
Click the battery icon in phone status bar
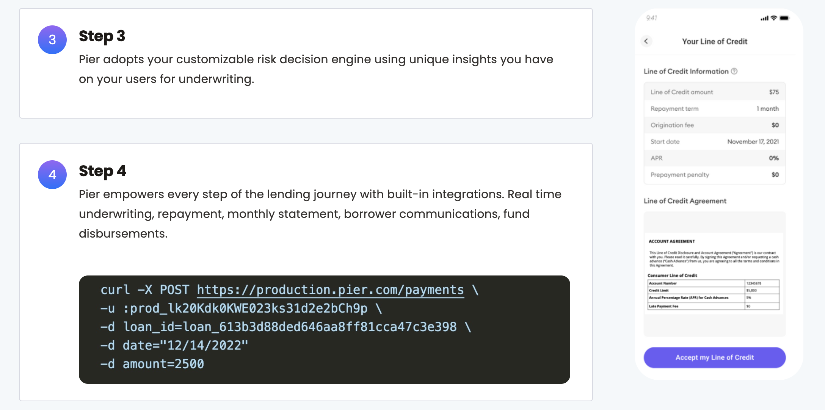[x=784, y=18]
